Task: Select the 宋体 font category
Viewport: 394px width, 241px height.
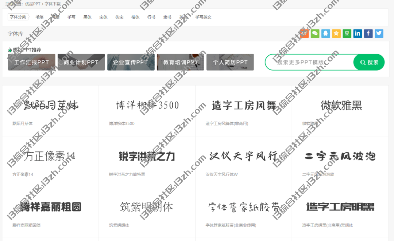Action: pyautogui.click(x=103, y=17)
